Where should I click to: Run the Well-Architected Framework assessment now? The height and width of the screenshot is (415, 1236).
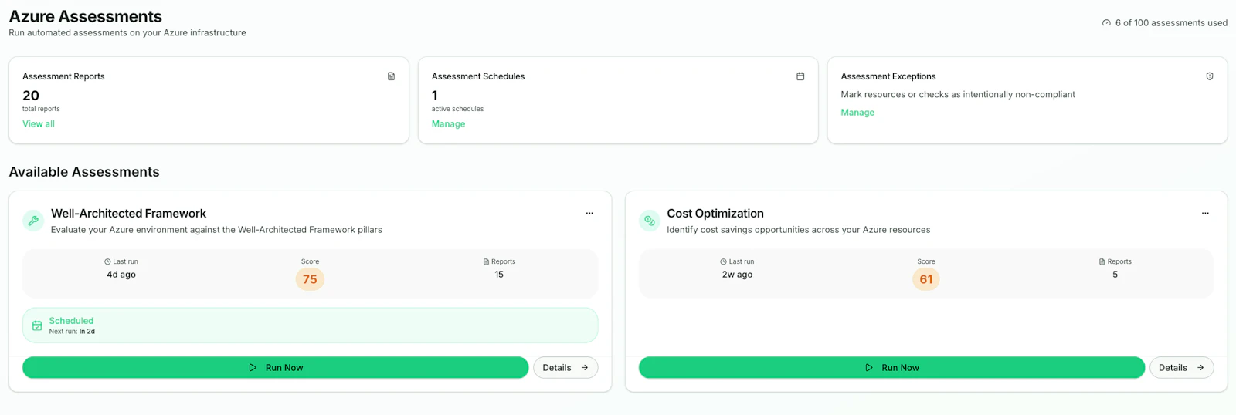click(x=276, y=368)
